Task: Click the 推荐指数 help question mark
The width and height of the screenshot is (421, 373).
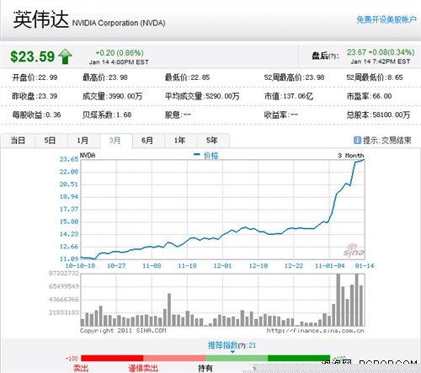Action: (x=242, y=345)
